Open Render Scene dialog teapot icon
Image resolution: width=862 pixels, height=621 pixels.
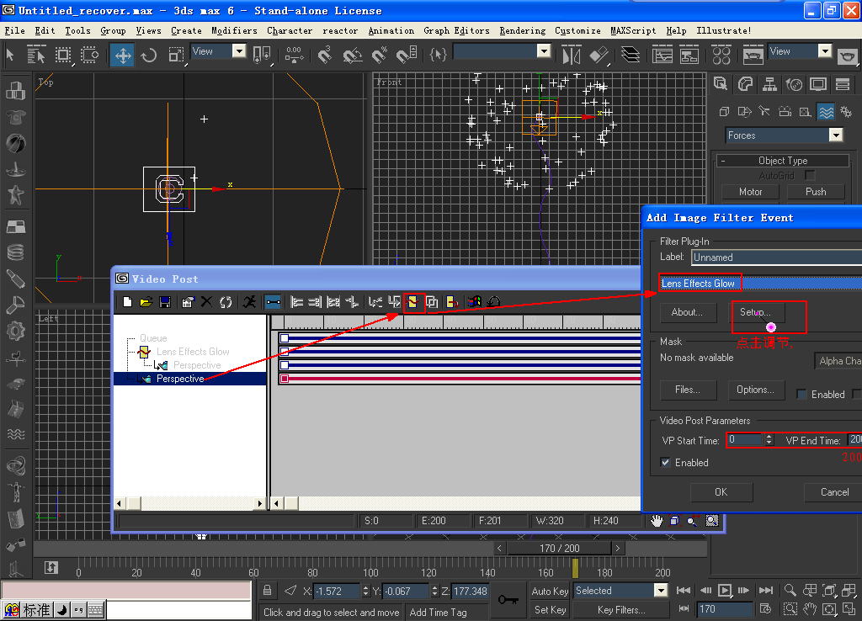click(753, 55)
